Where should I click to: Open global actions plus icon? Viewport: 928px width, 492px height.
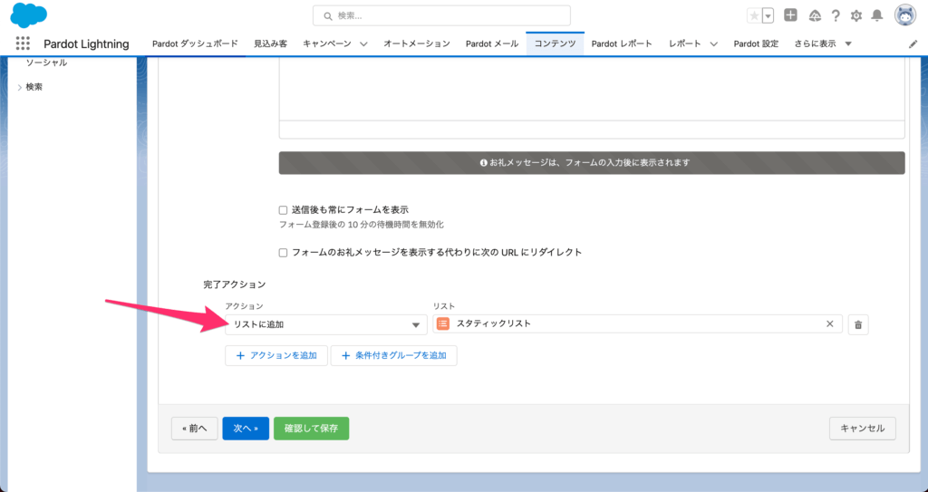click(790, 15)
